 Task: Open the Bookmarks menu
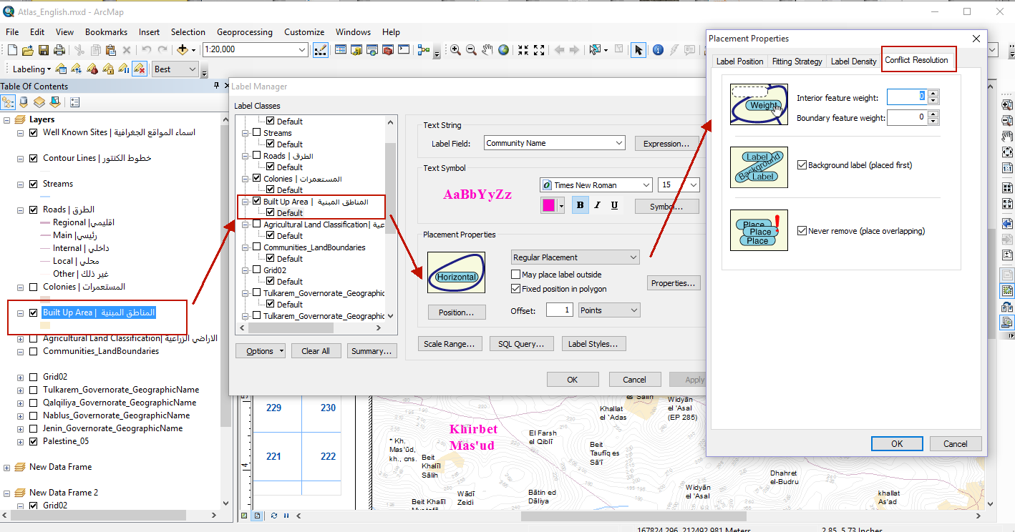pos(106,32)
